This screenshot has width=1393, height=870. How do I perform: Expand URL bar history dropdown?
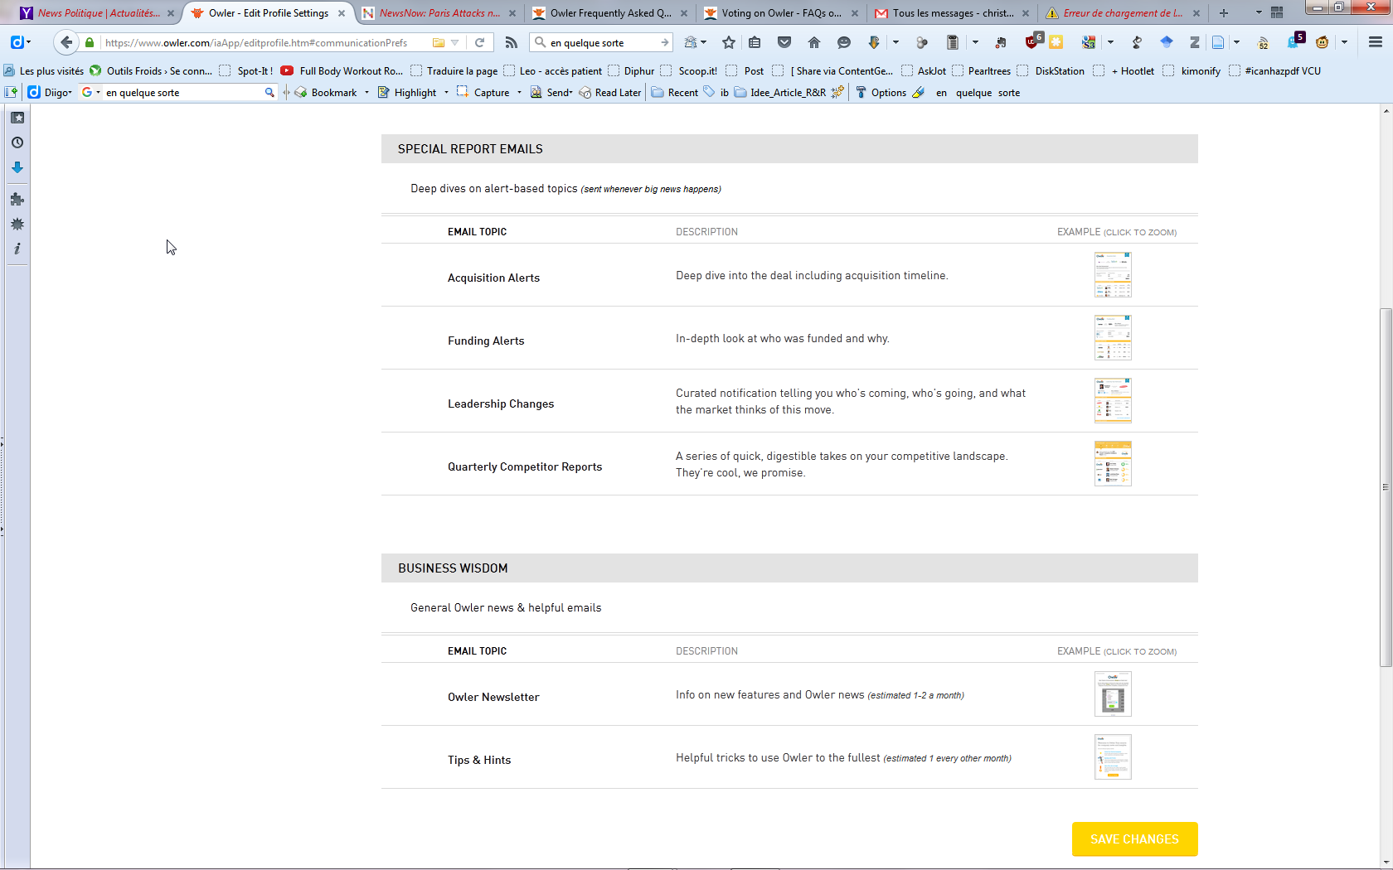(x=455, y=42)
